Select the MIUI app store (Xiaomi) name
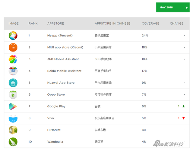This screenshot has height=151, width=190. 65,47
